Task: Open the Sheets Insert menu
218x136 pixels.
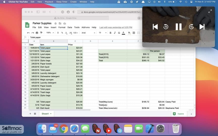Action: [53, 27]
